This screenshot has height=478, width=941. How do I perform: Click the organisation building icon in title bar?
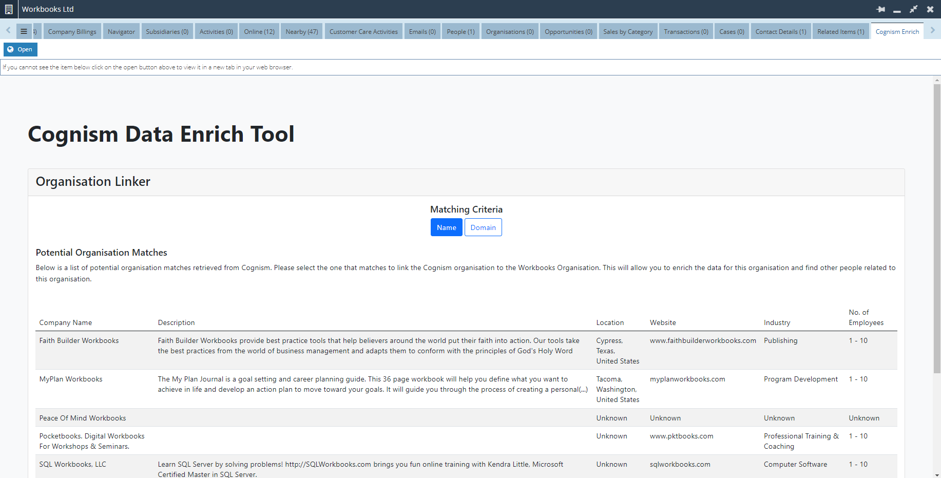point(9,9)
